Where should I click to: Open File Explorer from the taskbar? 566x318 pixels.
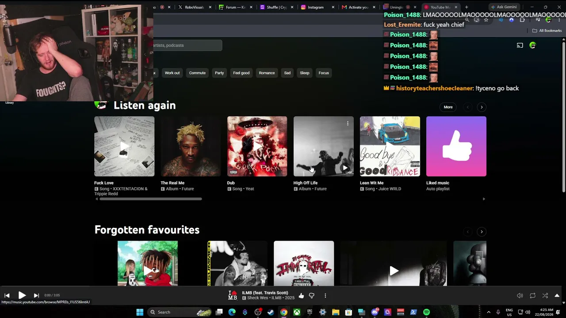336,312
